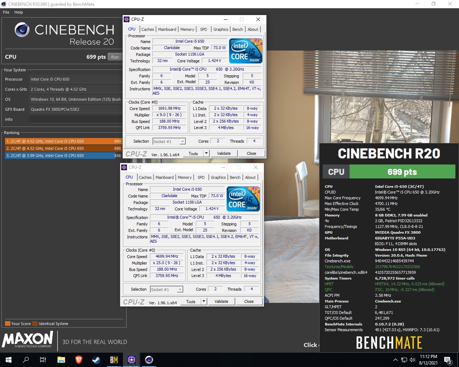Click the lower CPU-Z title bar icon

(x=124, y=167)
